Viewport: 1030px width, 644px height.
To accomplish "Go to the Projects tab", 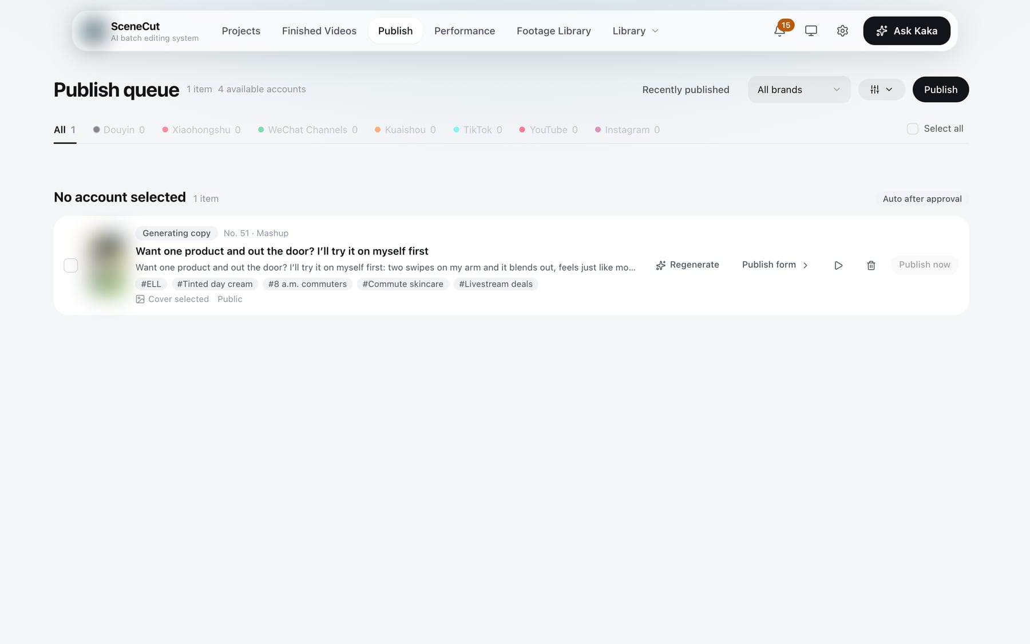I will [241, 31].
